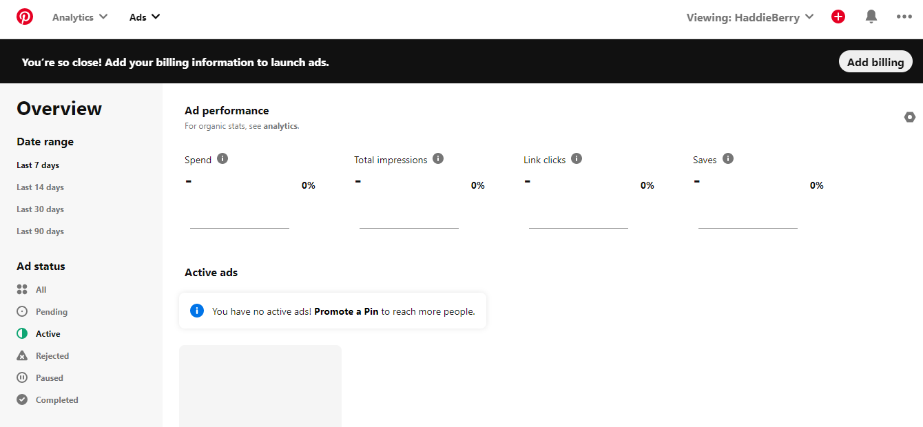Select Paused ad status filter
This screenshot has height=427, width=923.
pyautogui.click(x=49, y=378)
